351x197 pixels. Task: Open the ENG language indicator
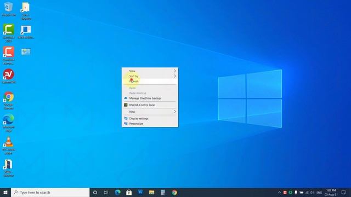[x=319, y=192]
